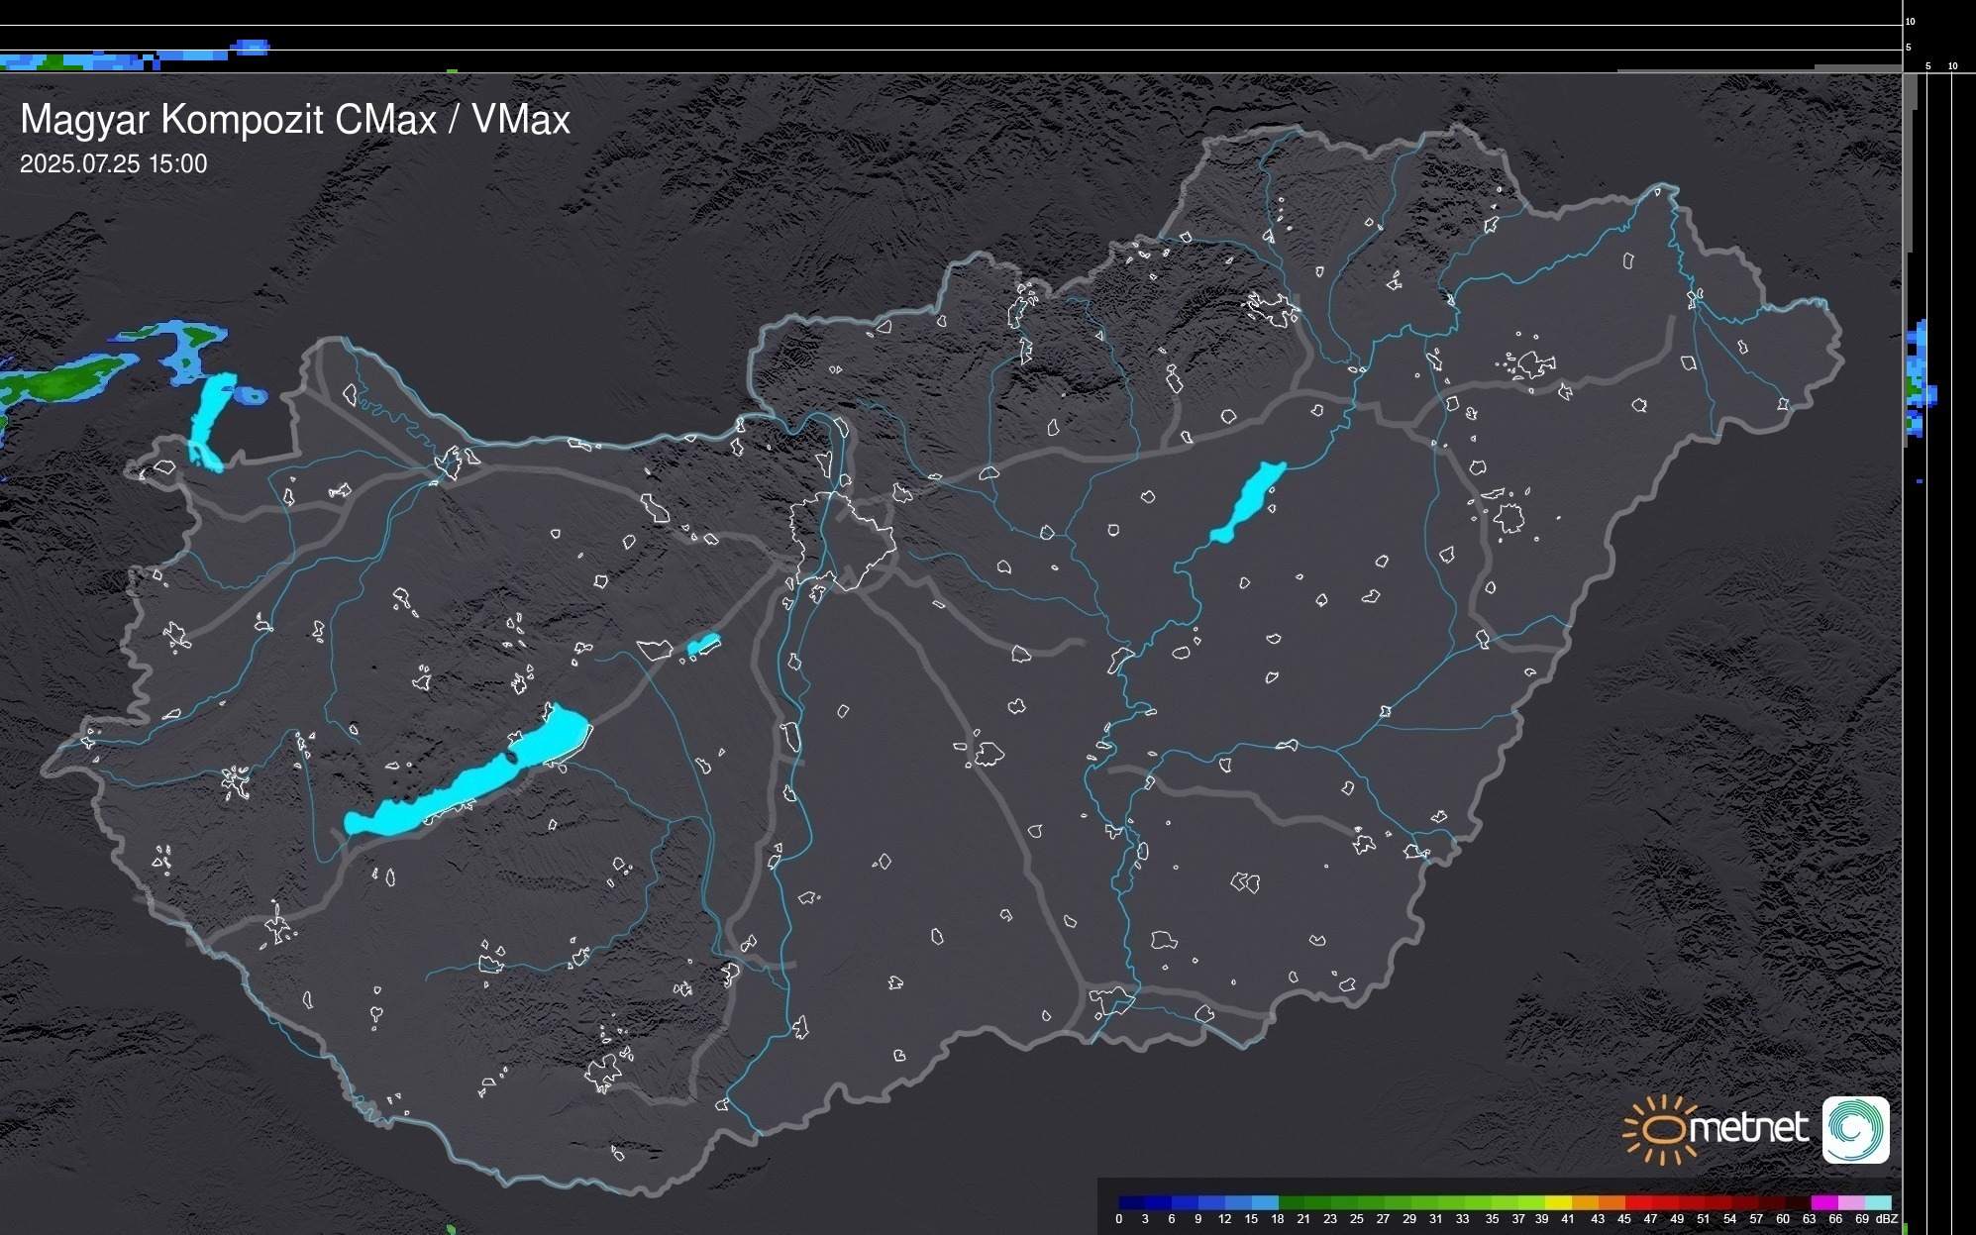Click the light cyan 69 dBZ swatch
The image size is (1976, 1235).
pyautogui.click(x=1877, y=1202)
